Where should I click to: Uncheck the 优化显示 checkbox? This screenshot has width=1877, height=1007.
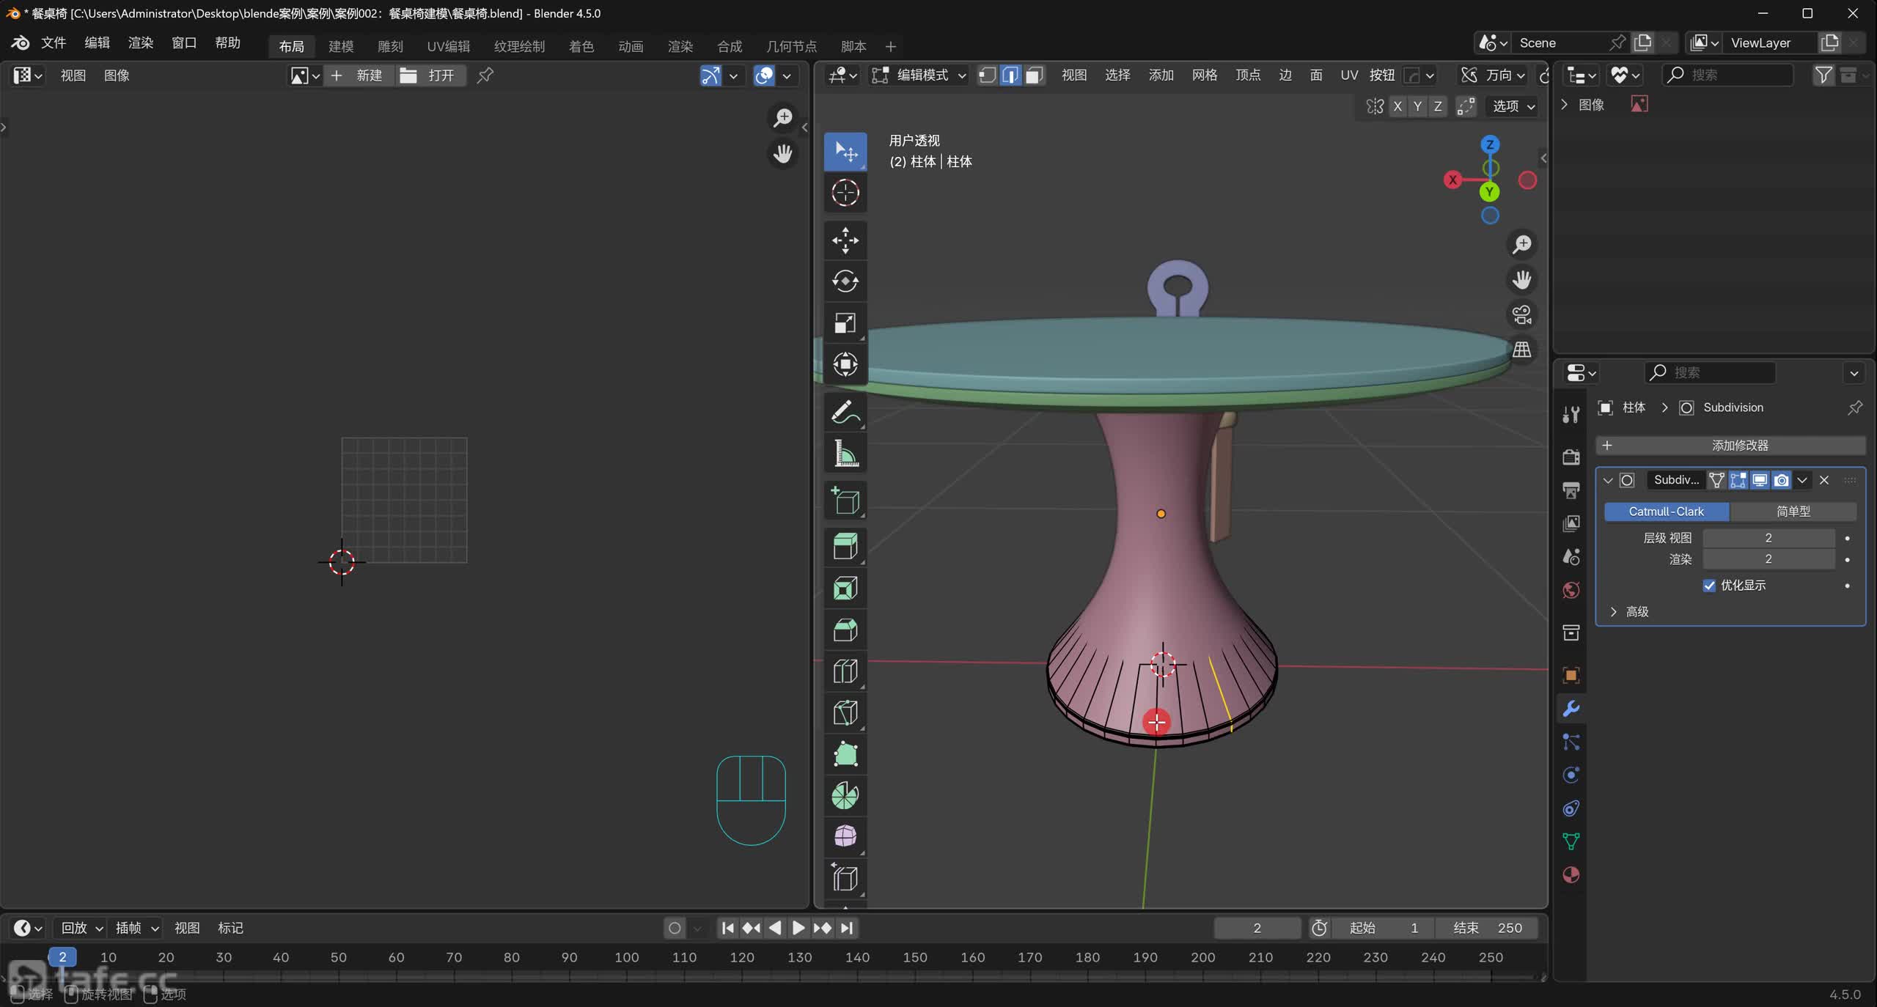point(1709,585)
